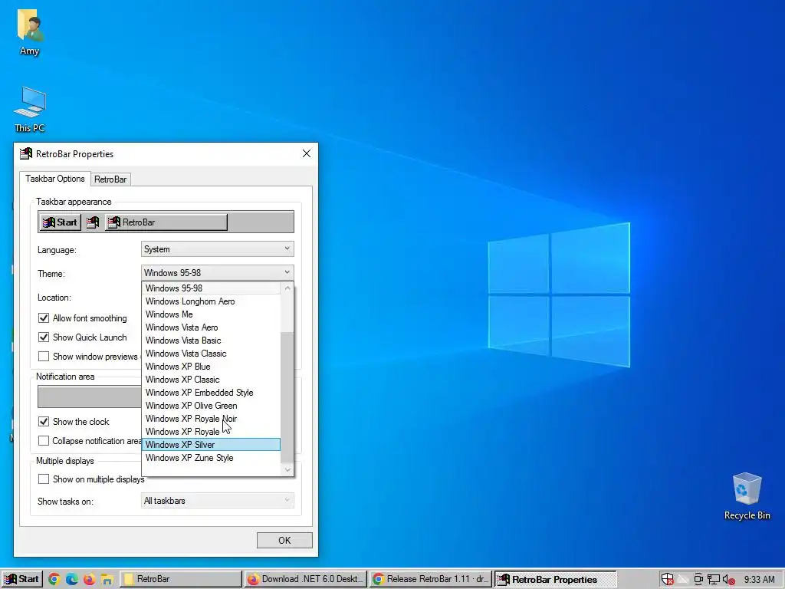The height and width of the screenshot is (589, 785).
Task: Click the preview RetroBar task button
Action: (x=166, y=222)
